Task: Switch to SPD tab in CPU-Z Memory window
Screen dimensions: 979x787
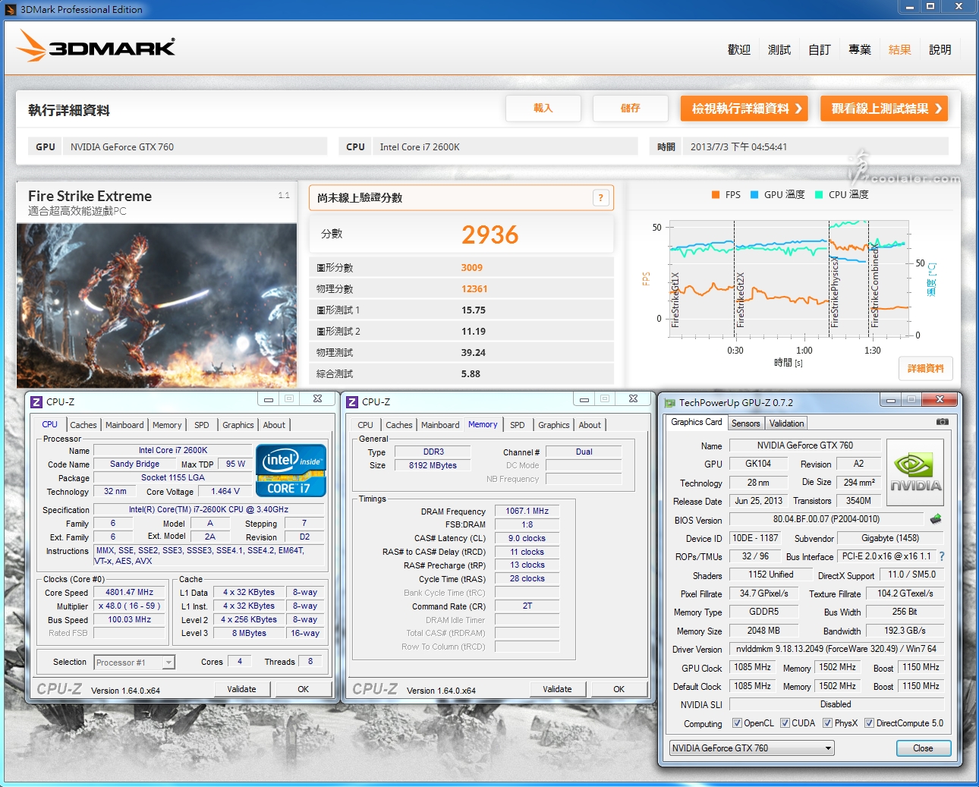Action: pos(518,425)
